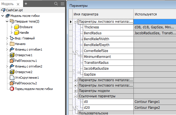Viewport: 176px width, 115px height.
Task: Click the Пользовательские group row
Action: pyautogui.click(x=106, y=113)
